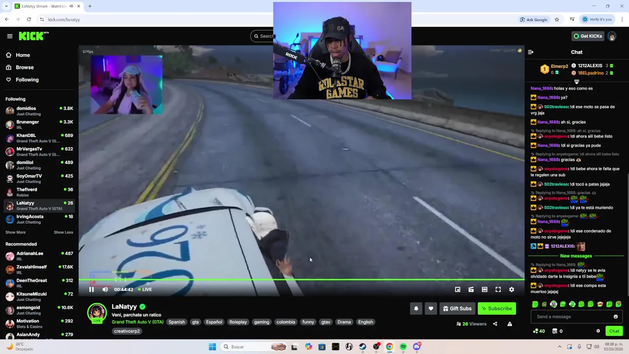Viewport: 629px width, 354px height.
Task: Open Following page in sidebar
Action: (27, 80)
